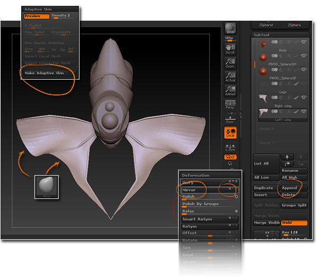Select the Right wing subtool thumbnail
The image size is (318, 278).
[263, 99]
